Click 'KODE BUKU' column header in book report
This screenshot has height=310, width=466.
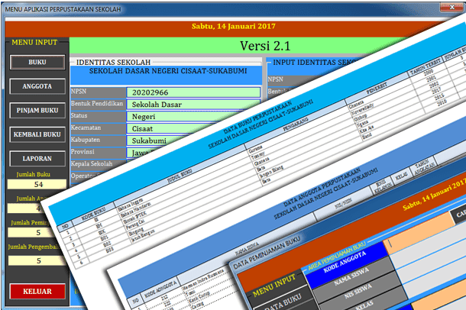tap(94, 215)
